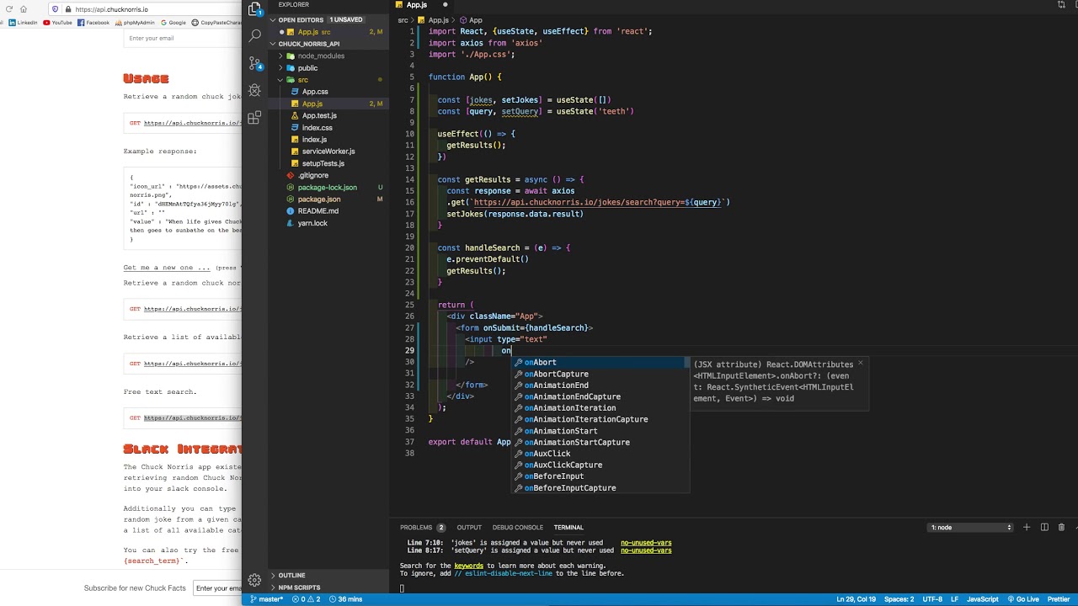This screenshot has width=1078, height=606.
Task: Open the Manage gear menu
Action: point(254,580)
